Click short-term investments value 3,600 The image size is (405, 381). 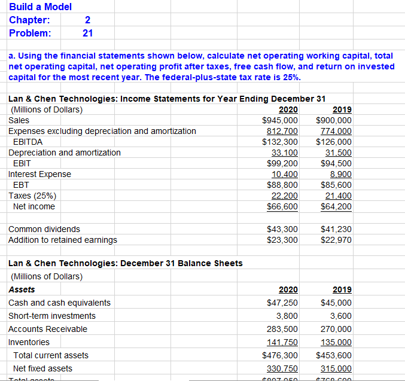point(340,316)
